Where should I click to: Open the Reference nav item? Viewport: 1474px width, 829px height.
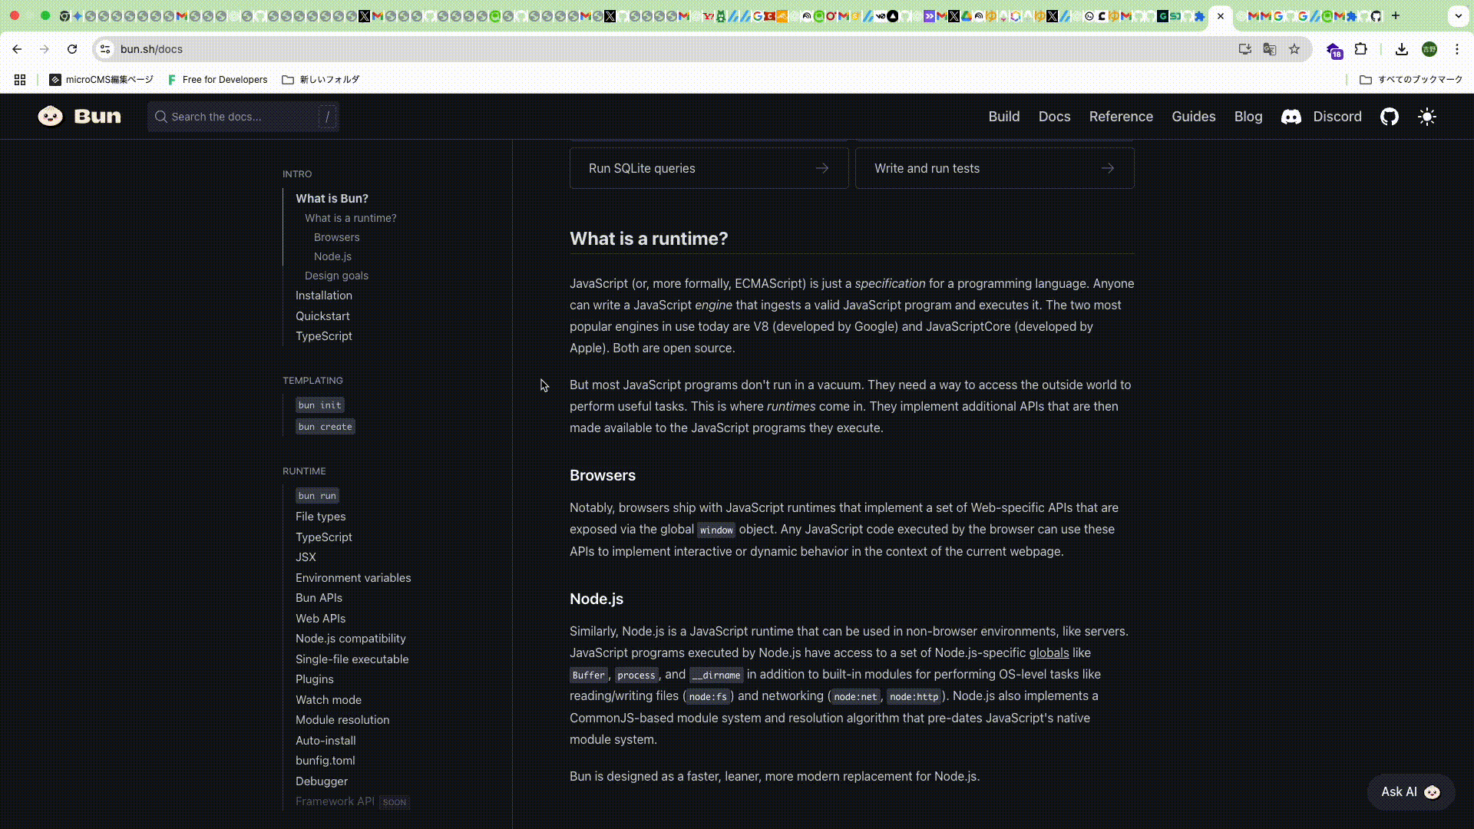click(x=1121, y=117)
